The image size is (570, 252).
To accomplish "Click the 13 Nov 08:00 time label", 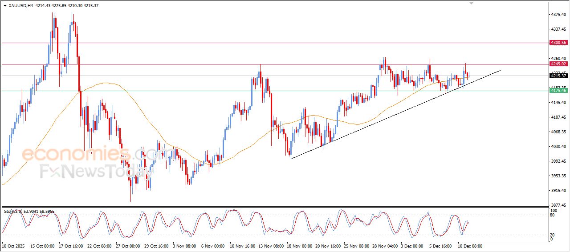I will pyautogui.click(x=272, y=246).
